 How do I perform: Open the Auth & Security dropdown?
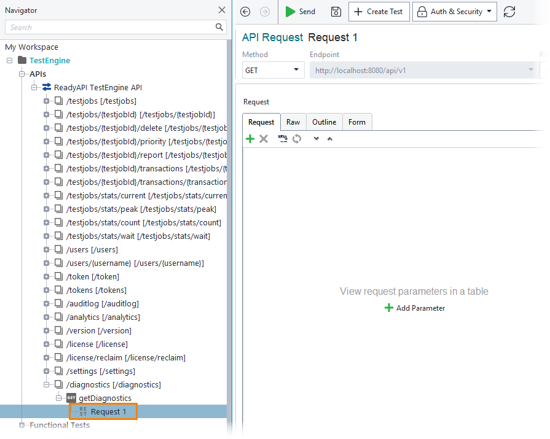454,11
